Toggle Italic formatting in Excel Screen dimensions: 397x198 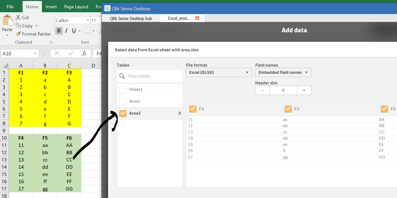[66, 31]
